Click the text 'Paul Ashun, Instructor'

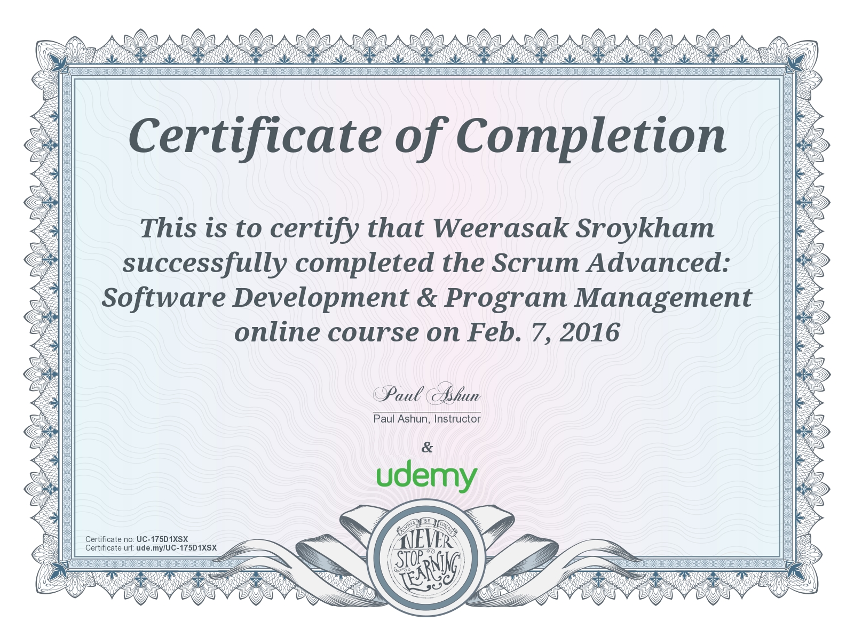[x=427, y=419]
